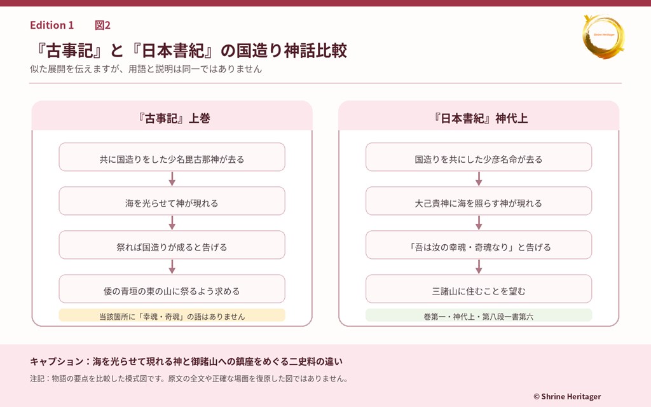This screenshot has width=651, height=407.
Task: Click the 海を光らせて神が現れる step box
Action: point(172,201)
